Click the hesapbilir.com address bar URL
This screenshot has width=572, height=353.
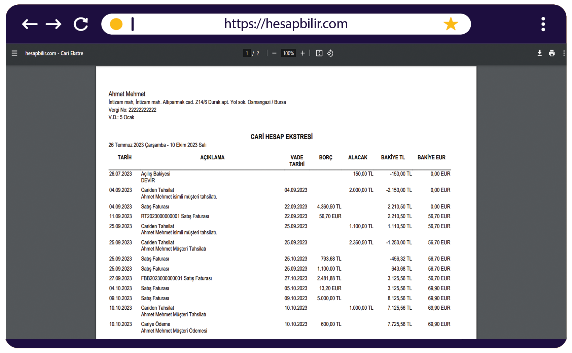[286, 24]
